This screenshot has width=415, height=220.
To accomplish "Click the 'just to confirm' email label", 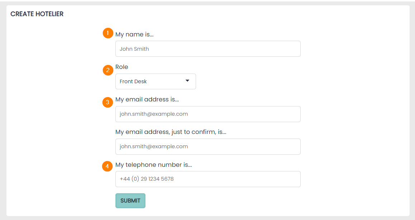I will coord(171,132).
